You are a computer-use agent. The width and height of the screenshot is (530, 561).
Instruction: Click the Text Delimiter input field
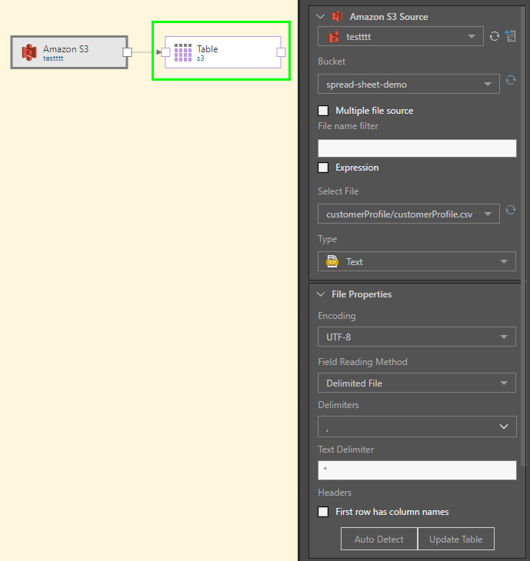(x=417, y=470)
